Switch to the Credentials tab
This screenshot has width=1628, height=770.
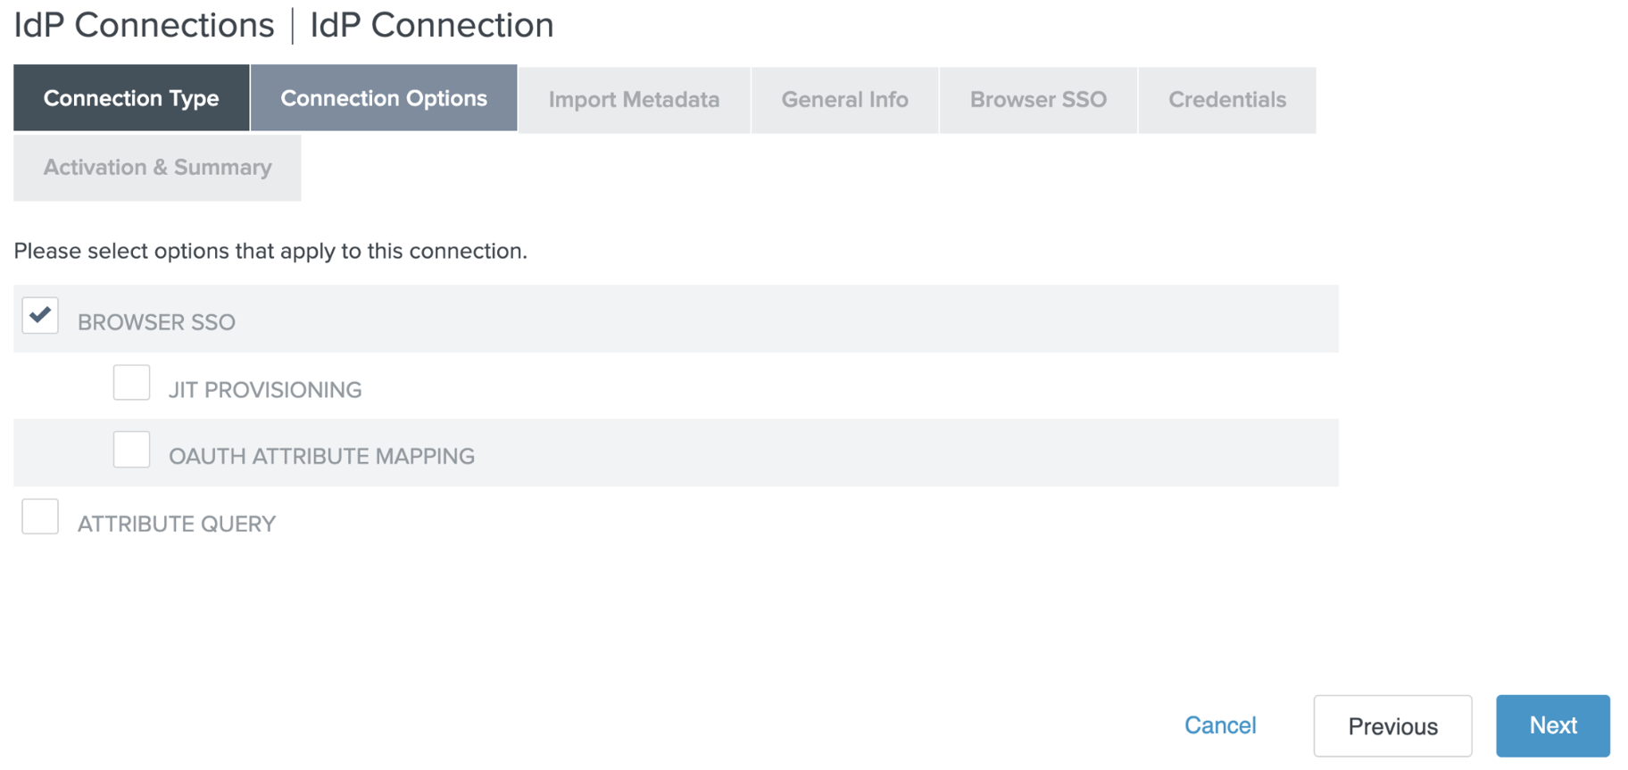click(1226, 100)
